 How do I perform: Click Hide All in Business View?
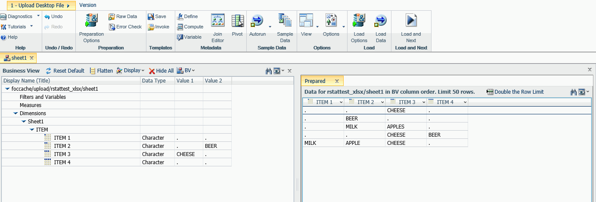[161, 71]
